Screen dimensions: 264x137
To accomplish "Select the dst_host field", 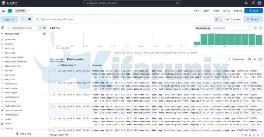I will (9, 71).
